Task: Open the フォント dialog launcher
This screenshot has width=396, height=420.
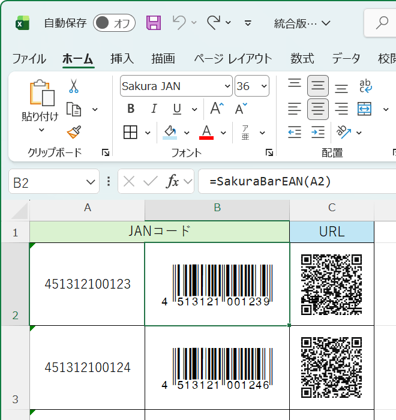Action: pos(269,152)
